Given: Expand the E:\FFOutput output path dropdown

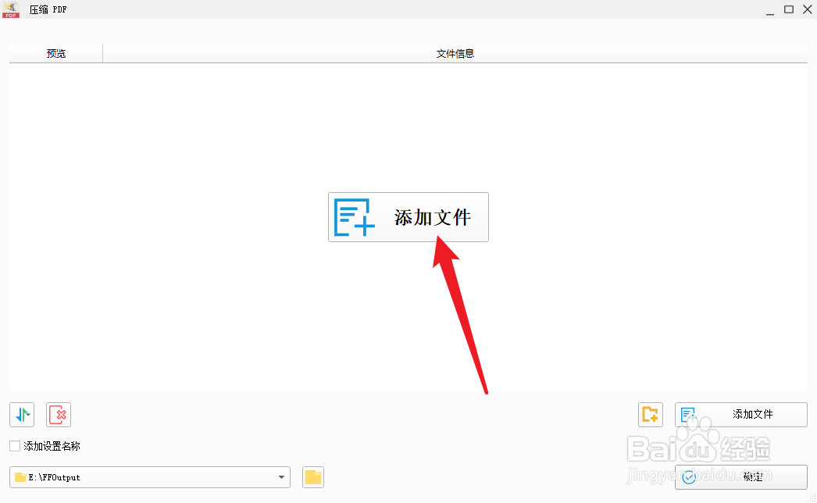Looking at the screenshot, I should pos(281,477).
